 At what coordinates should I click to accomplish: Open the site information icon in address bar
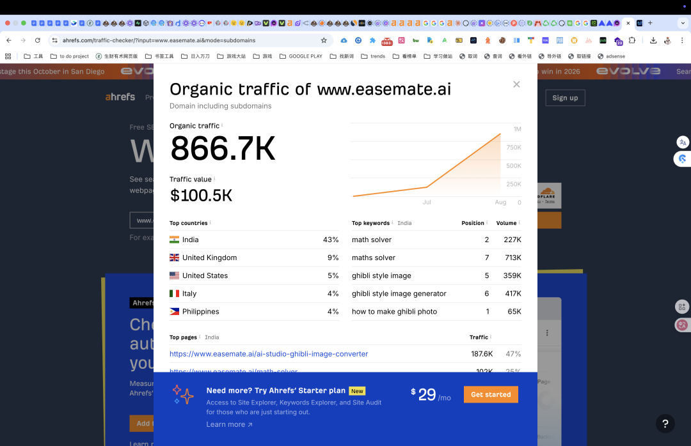point(54,40)
